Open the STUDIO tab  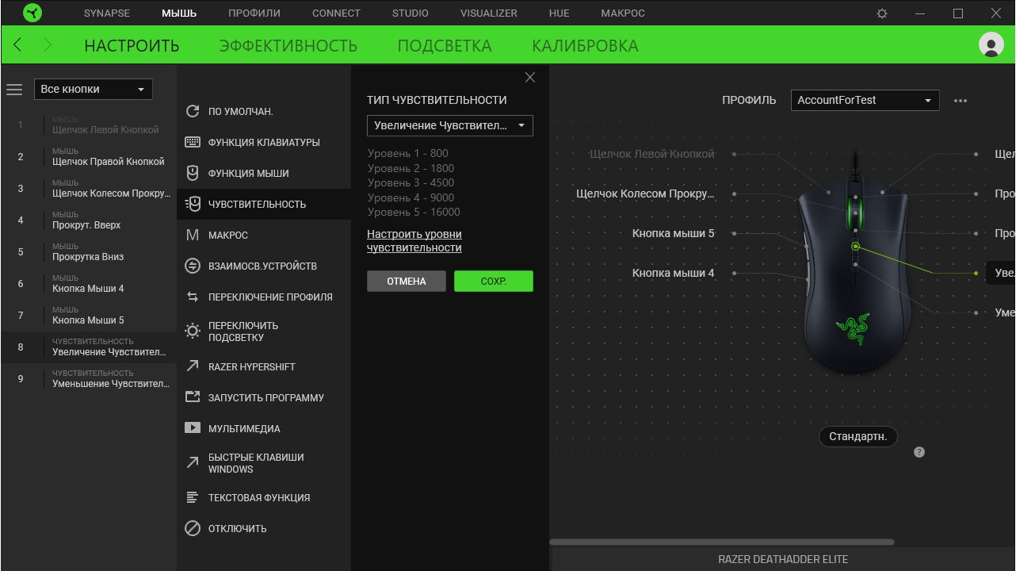[411, 13]
